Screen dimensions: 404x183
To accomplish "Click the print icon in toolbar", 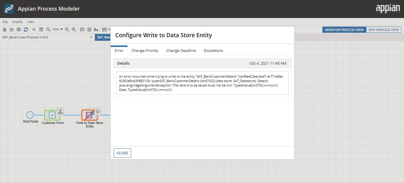I will point(19,30).
